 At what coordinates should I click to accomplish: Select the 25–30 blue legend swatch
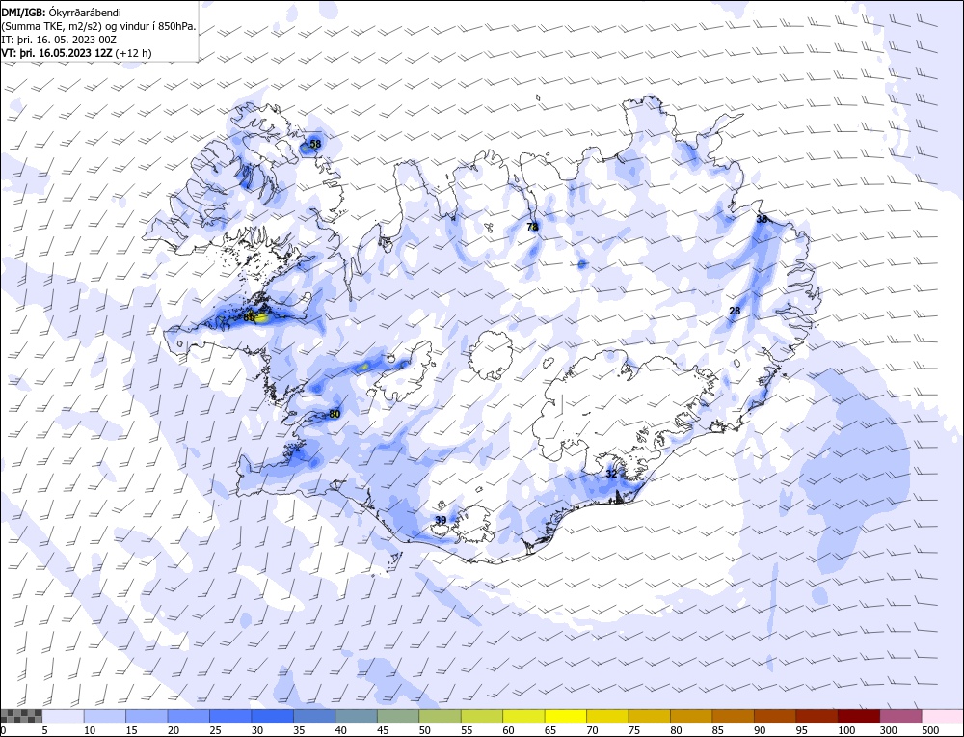(230, 716)
